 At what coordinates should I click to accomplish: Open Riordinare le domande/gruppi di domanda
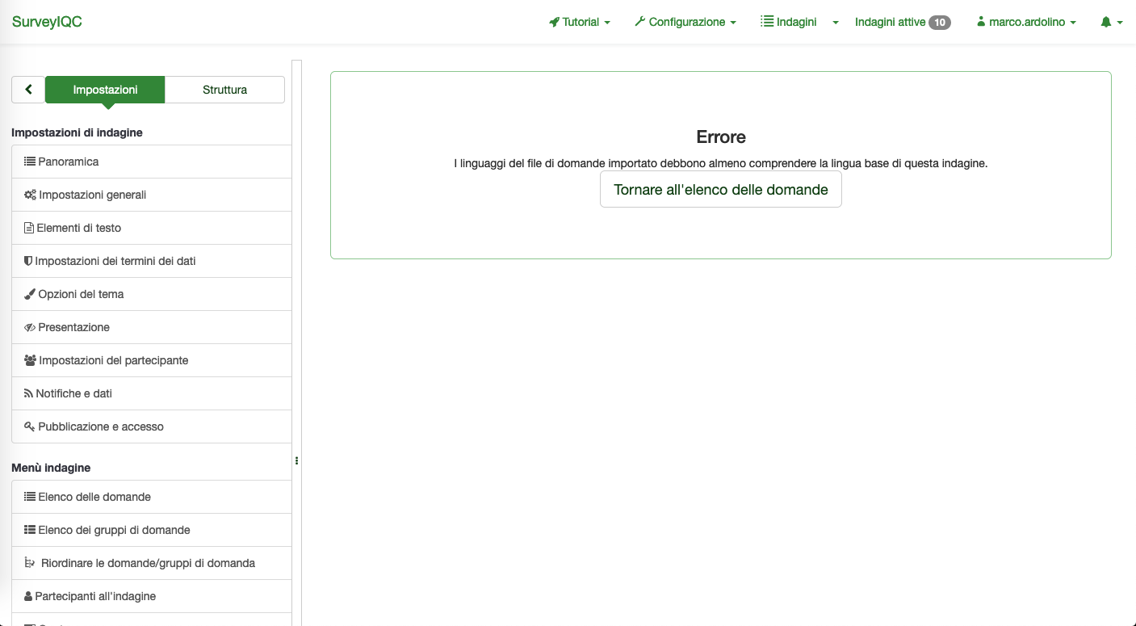click(148, 563)
